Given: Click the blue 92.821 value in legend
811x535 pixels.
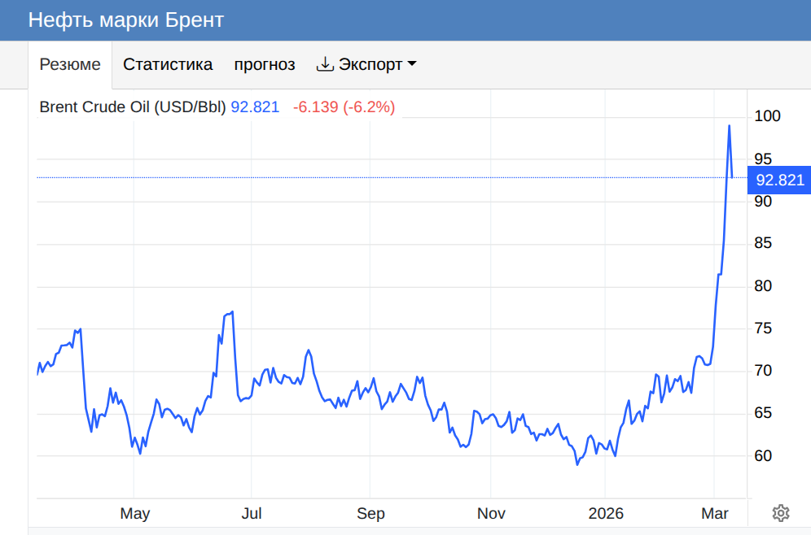Looking at the screenshot, I should click(255, 107).
